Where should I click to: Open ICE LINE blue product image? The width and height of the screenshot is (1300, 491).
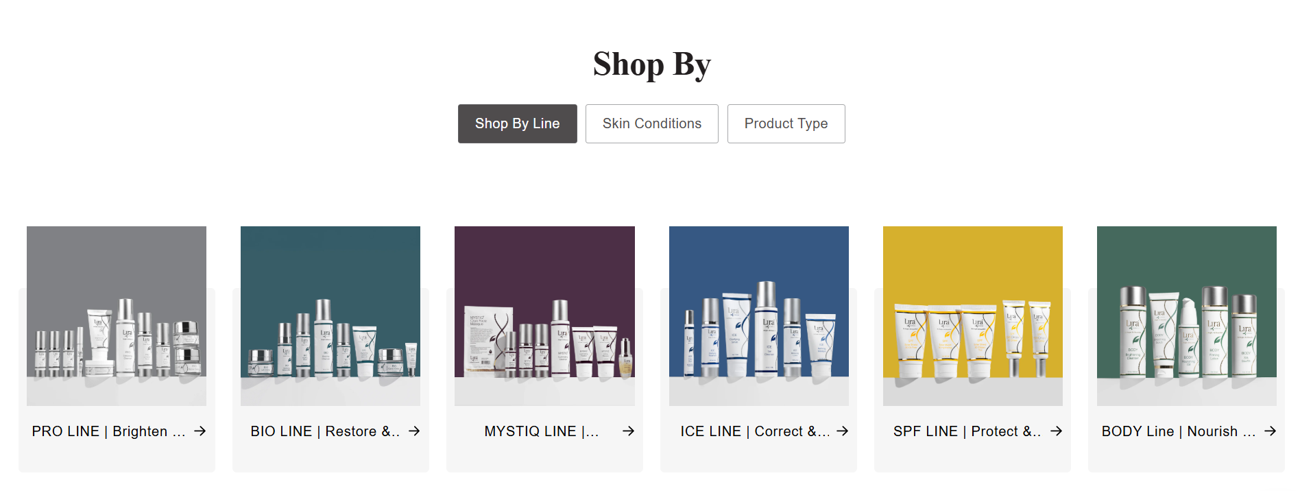click(758, 315)
